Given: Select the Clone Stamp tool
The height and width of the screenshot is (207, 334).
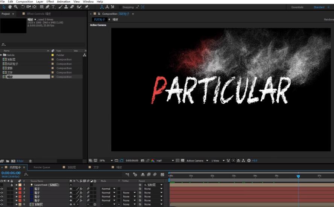Looking at the screenshot, I should click(66, 7).
